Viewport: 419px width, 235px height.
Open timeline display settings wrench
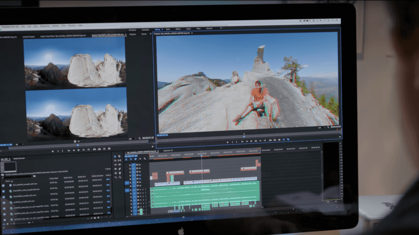pyautogui.click(x=145, y=158)
